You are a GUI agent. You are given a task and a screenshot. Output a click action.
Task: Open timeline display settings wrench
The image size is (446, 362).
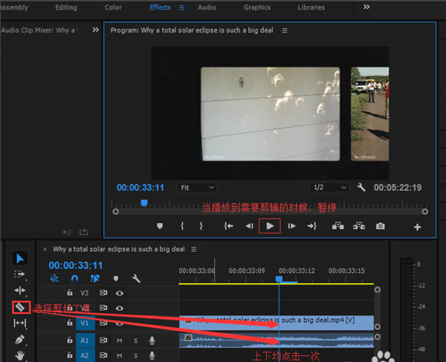136,279
